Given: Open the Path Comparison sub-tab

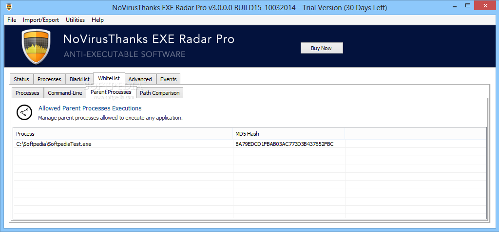Looking at the screenshot, I should pos(159,93).
